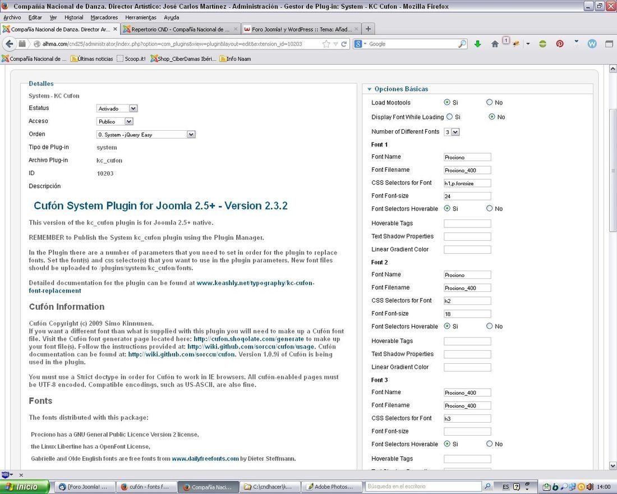Set Font 3 Selectors Hoverable to No
Screen dimensions: 617x494
pos(489,443)
